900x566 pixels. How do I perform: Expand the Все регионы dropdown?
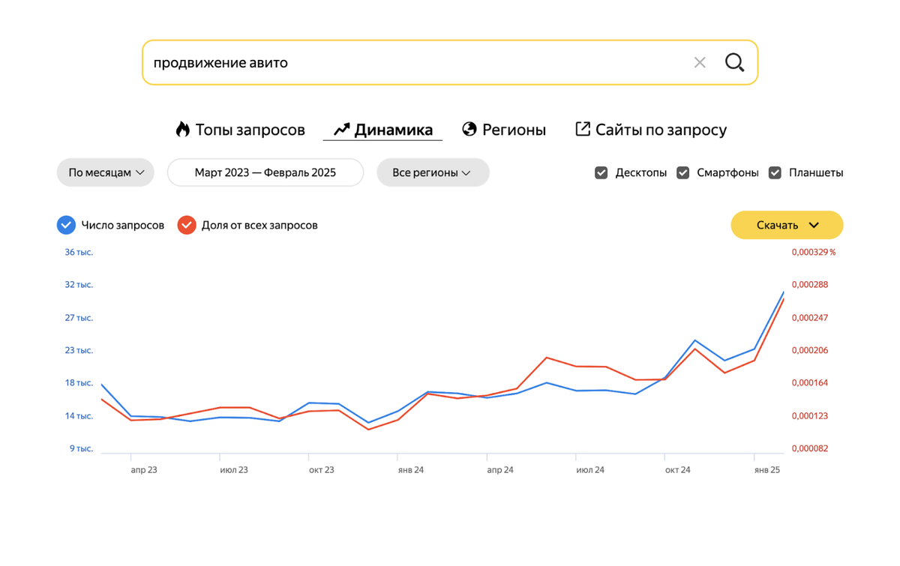pos(433,172)
